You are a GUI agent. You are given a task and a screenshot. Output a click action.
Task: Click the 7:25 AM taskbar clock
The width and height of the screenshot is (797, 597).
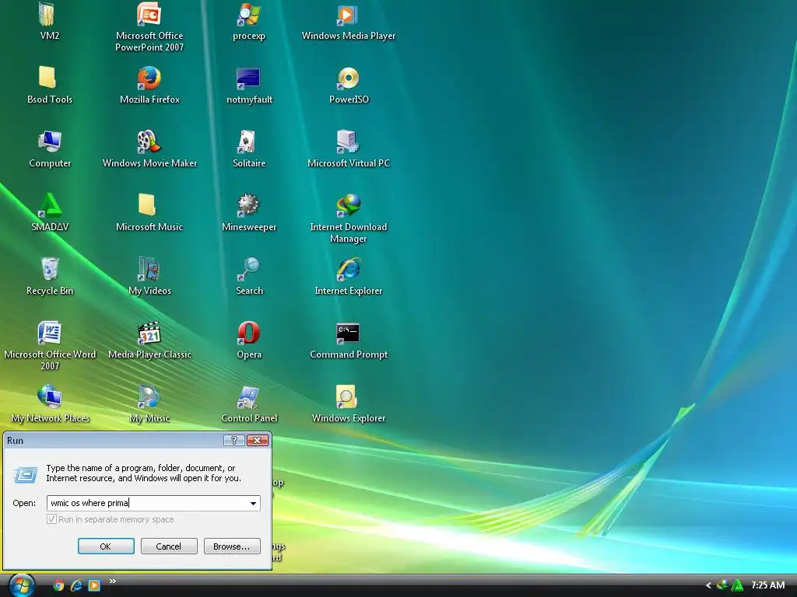point(767,585)
